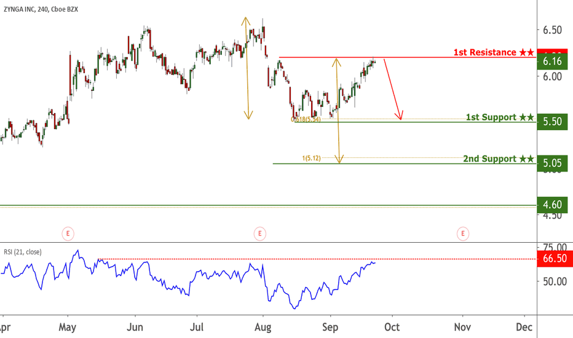
Task: Select the 1st Resistance label
Action: click(494, 52)
